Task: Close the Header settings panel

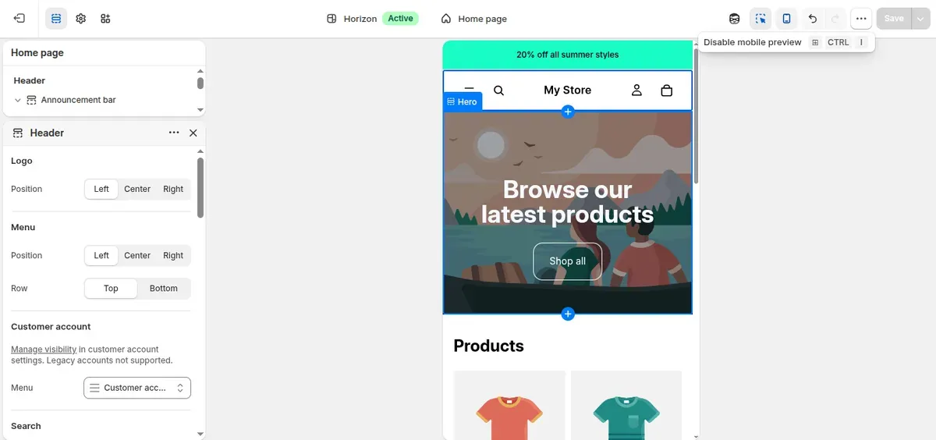Action: pyautogui.click(x=193, y=133)
